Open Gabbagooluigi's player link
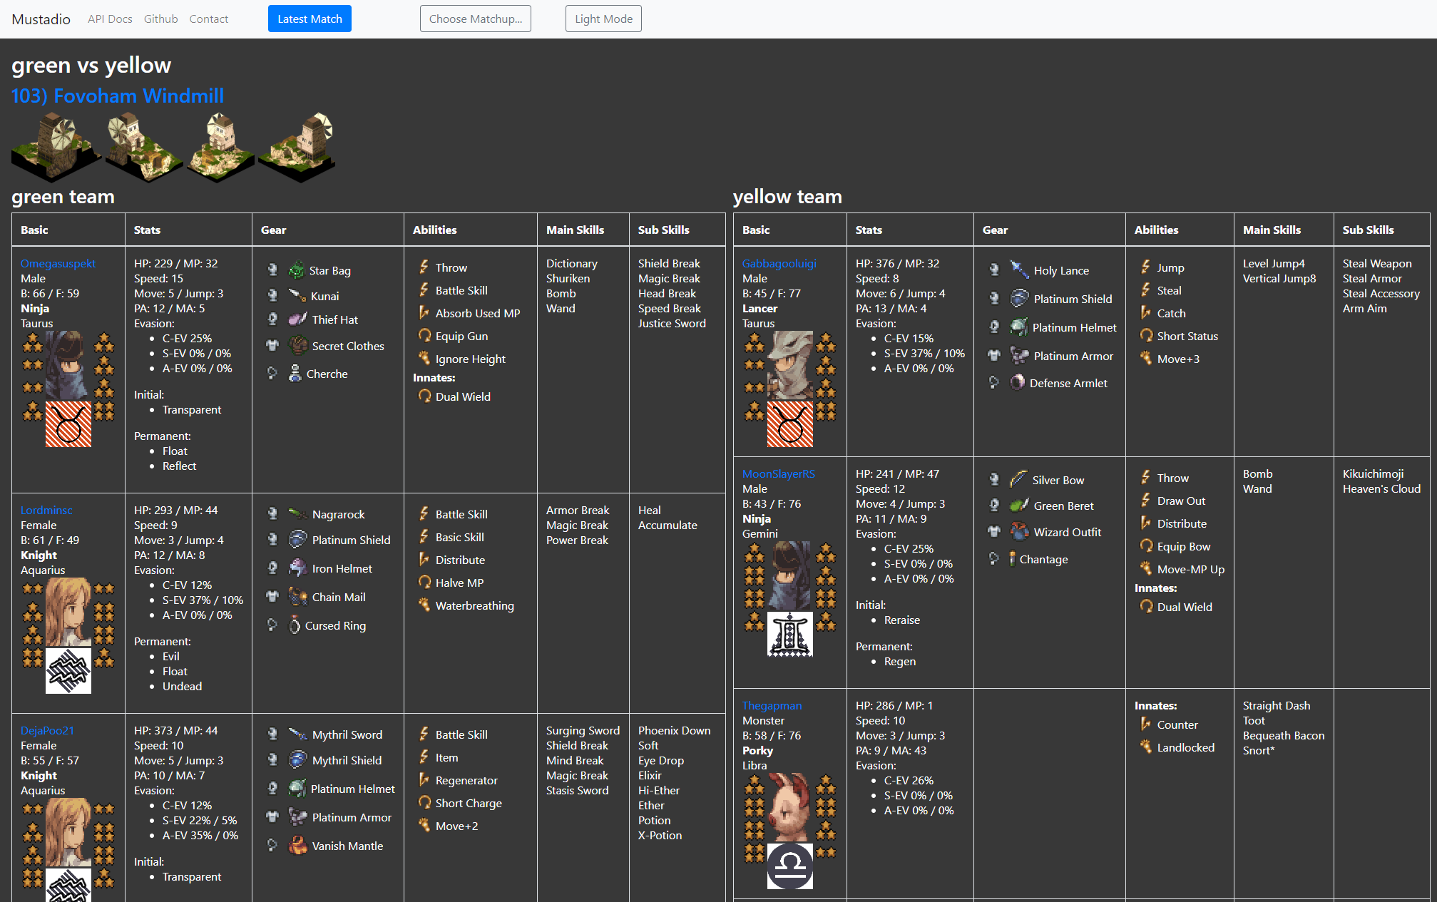 (779, 263)
